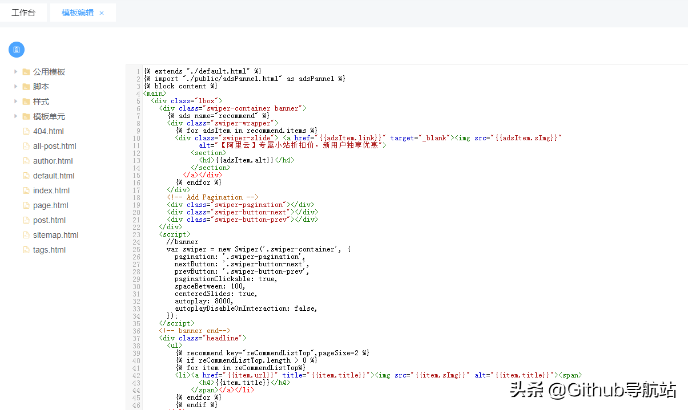Click the default.html file icon
The image size is (688, 410).
[x=26, y=176]
